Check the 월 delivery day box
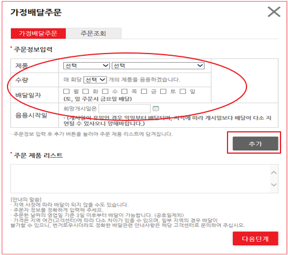The height and width of the screenshot is (255, 288). [x=66, y=92]
